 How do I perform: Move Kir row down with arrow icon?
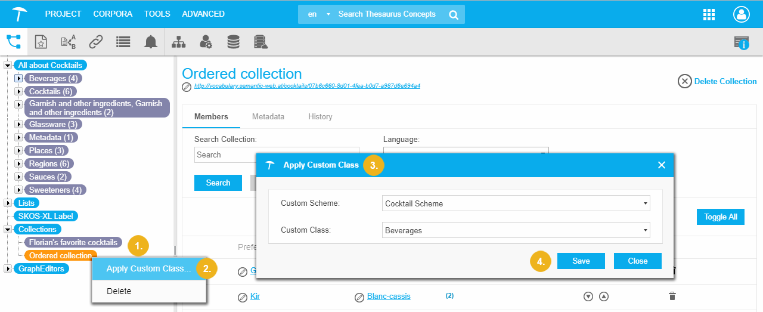click(588, 296)
